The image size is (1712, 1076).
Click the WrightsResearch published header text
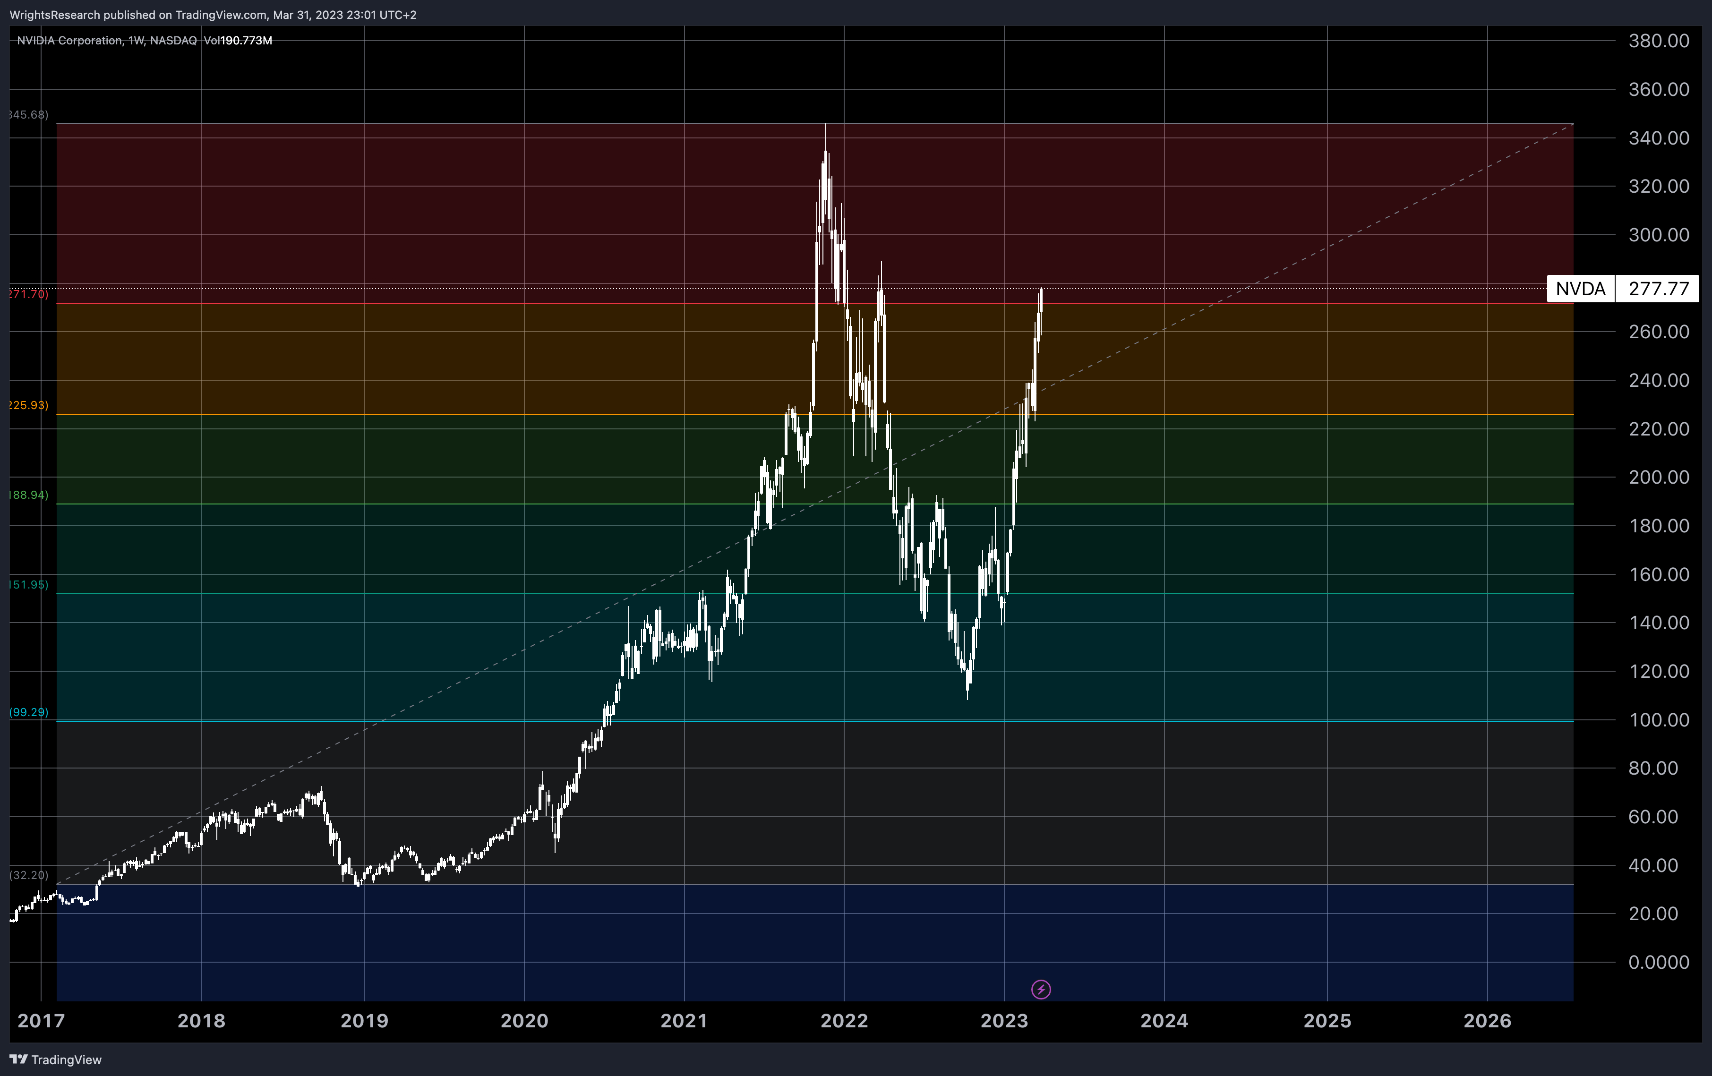(213, 15)
